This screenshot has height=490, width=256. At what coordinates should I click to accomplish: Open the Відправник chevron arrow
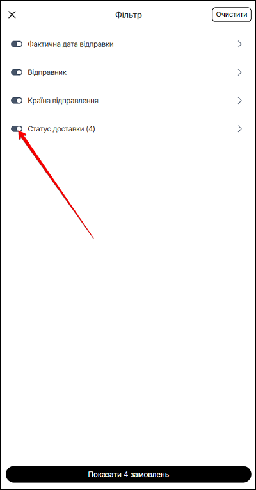point(240,72)
